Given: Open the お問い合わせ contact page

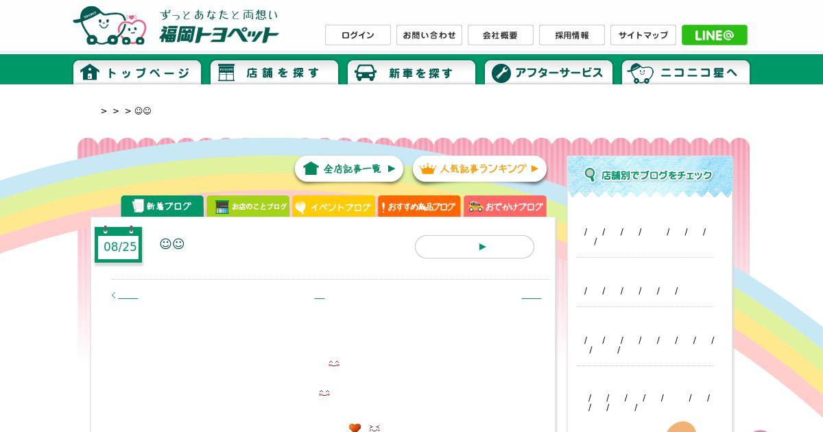Looking at the screenshot, I should 429,35.
